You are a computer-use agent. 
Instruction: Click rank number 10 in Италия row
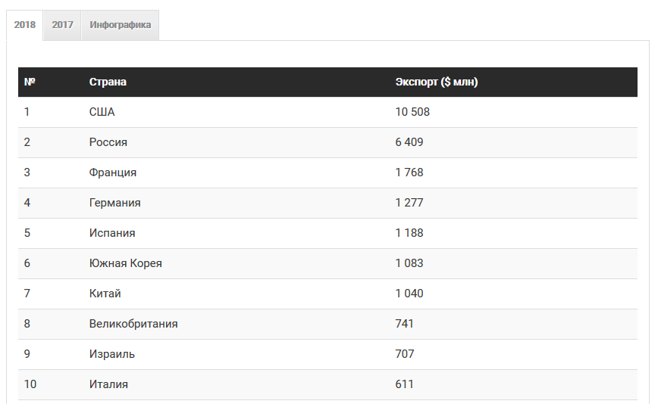[30, 384]
